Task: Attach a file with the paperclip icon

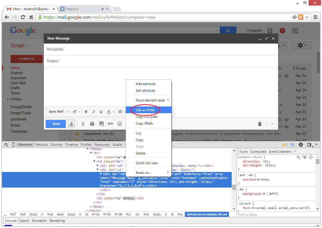Action: click(83, 124)
